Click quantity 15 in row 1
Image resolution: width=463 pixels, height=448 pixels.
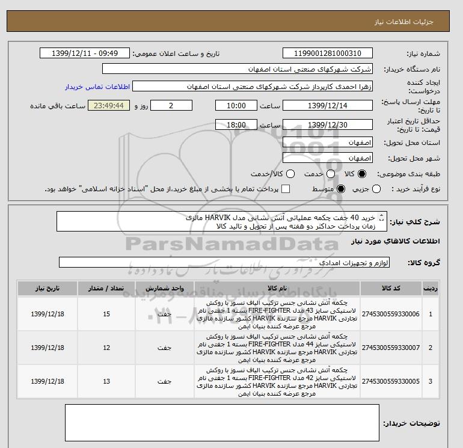106,314
